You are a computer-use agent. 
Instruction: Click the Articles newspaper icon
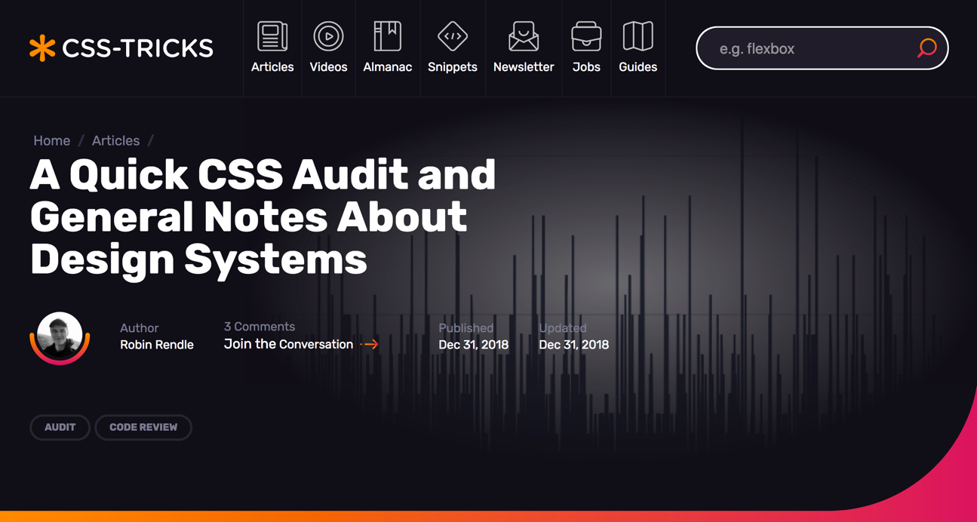(272, 36)
